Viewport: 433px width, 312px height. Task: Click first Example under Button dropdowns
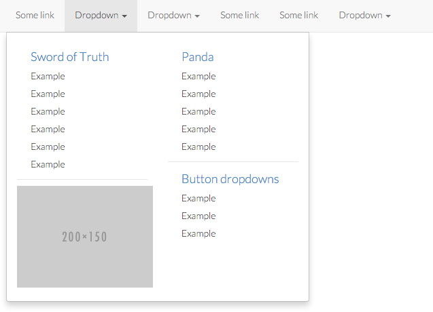point(198,198)
